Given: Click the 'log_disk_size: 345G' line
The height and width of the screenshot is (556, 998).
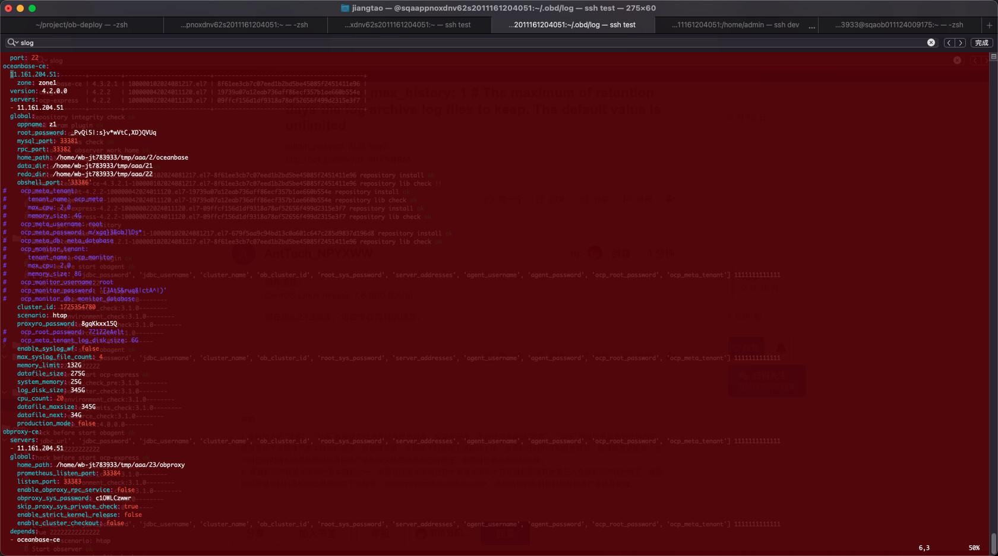Looking at the screenshot, I should (51, 390).
